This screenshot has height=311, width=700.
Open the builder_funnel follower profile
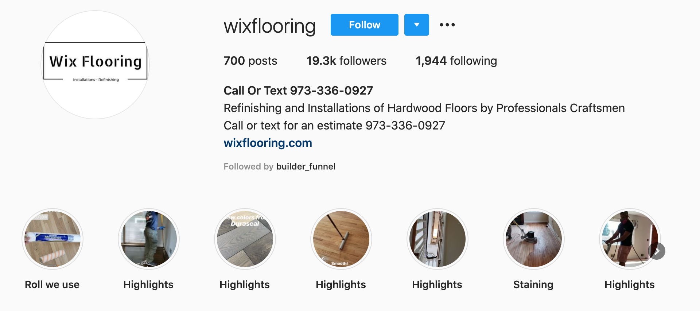click(306, 167)
